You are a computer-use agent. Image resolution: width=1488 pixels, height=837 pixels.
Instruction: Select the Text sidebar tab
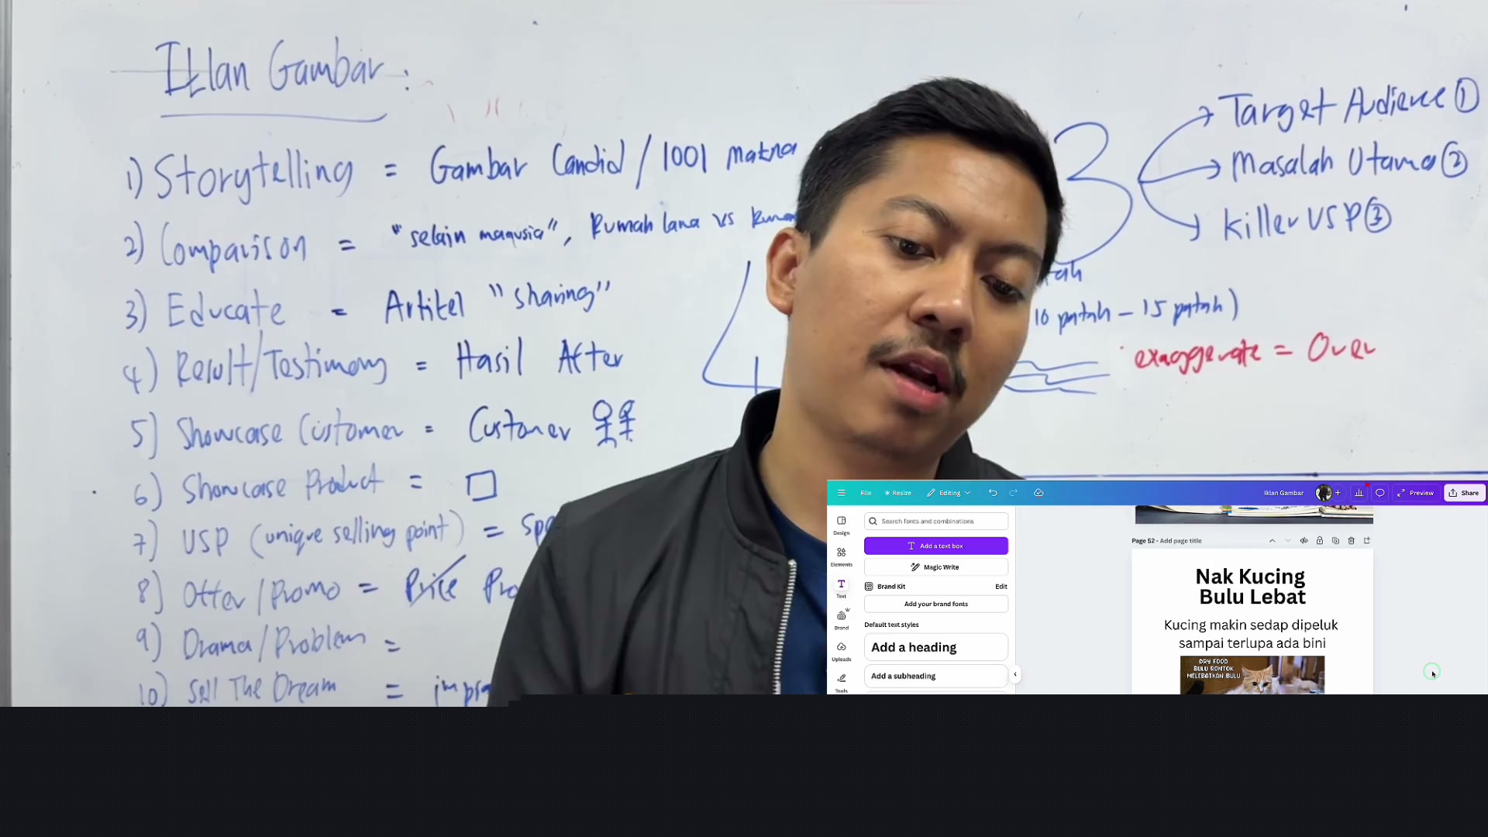pos(841,589)
